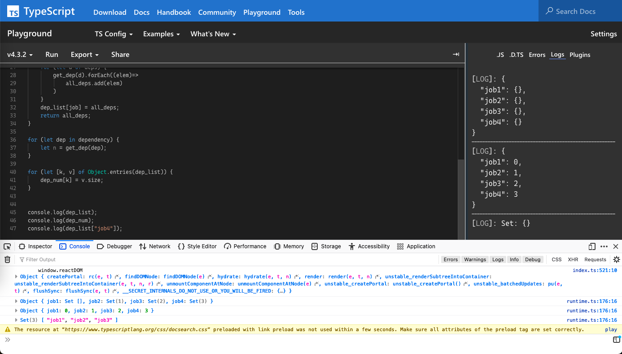Open the Export dropdown
622x354 pixels.
[x=84, y=54]
